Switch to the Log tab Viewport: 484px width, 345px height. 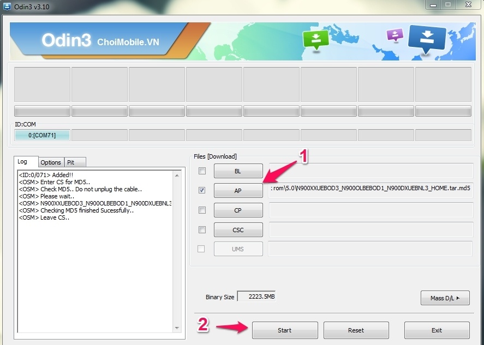point(26,161)
